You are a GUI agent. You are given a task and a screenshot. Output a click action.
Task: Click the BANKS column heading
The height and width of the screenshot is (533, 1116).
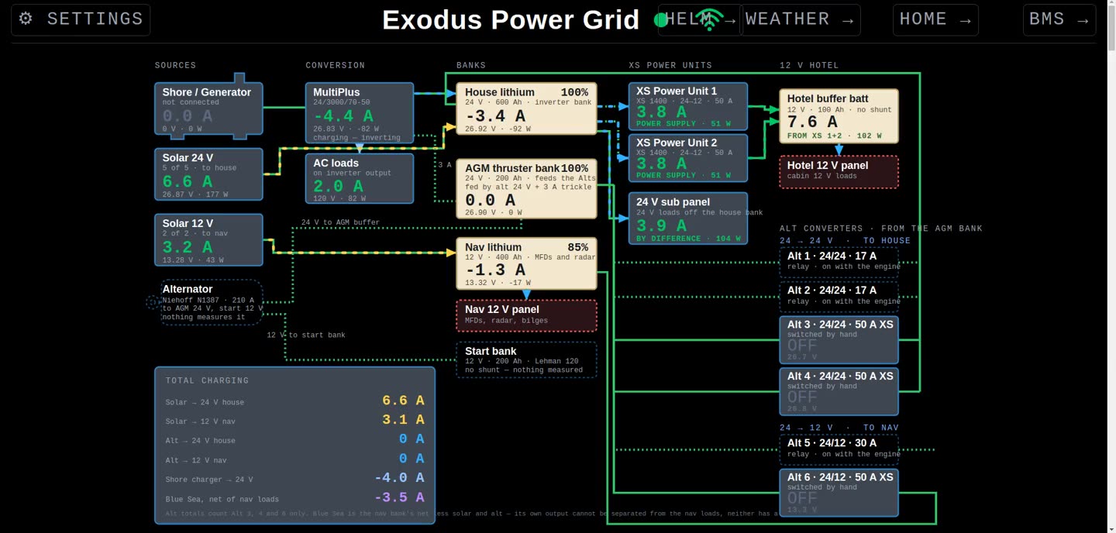coord(471,66)
